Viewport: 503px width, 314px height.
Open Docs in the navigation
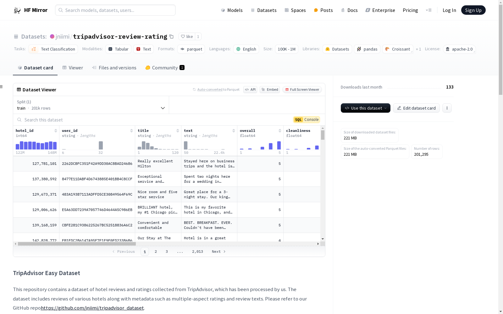pos(349,10)
